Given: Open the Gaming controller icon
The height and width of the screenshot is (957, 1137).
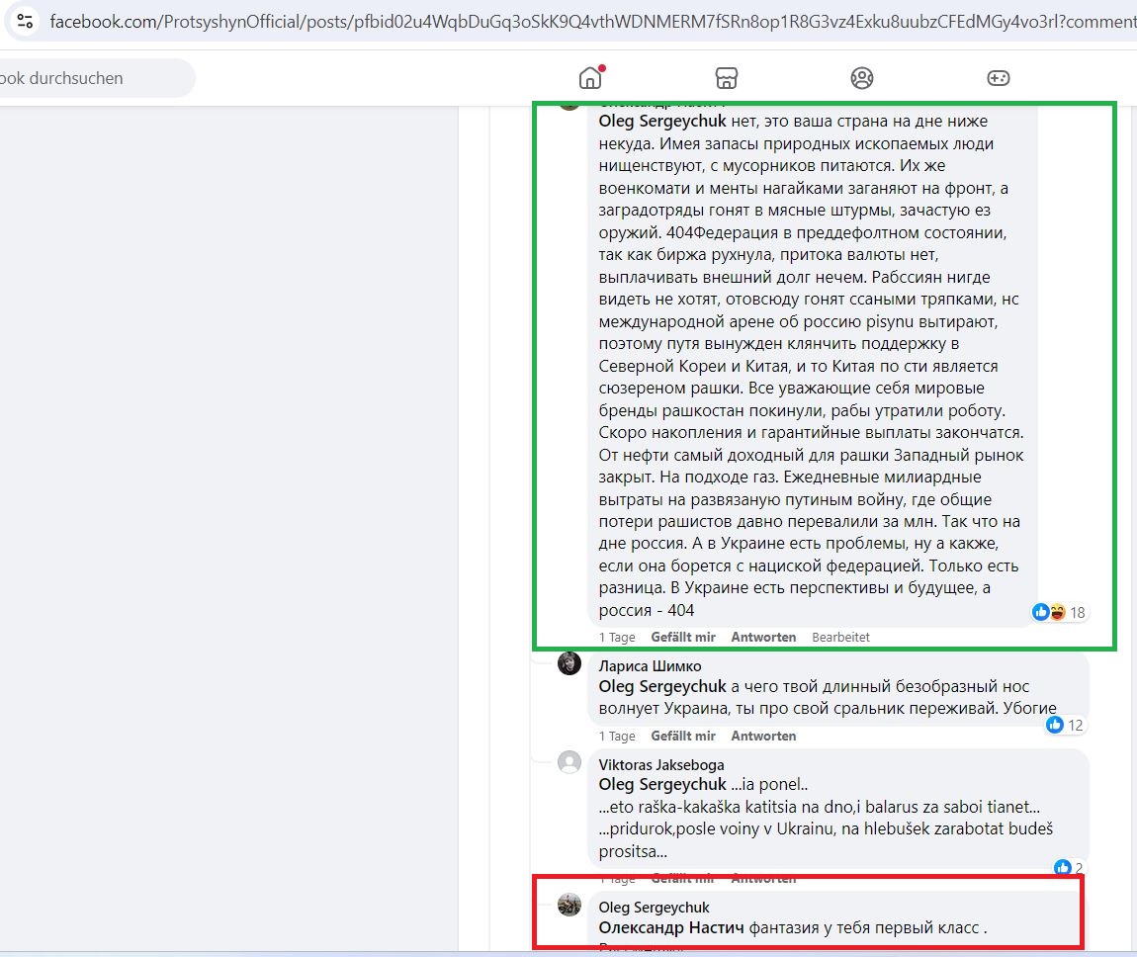Looking at the screenshot, I should [x=998, y=77].
